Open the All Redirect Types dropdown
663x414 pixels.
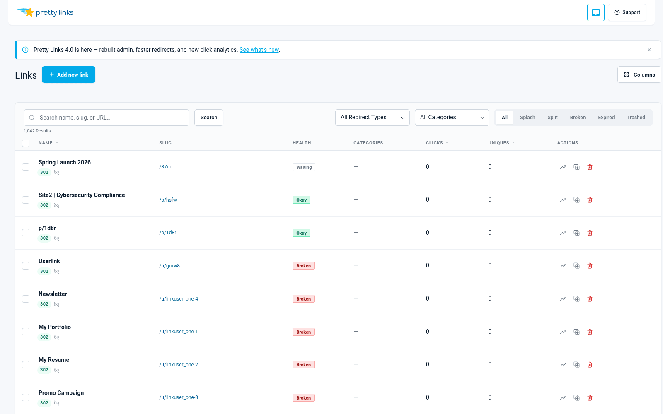coord(373,118)
